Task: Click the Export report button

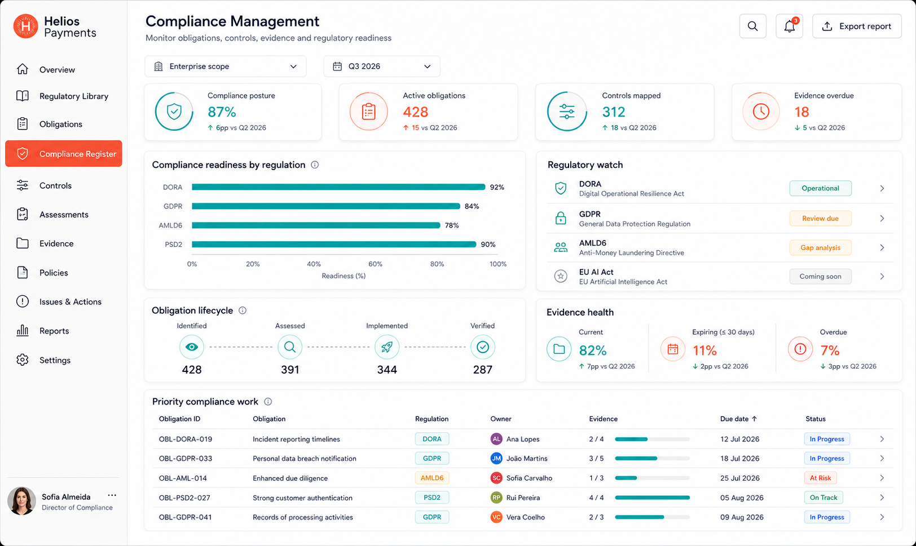Action: click(857, 26)
